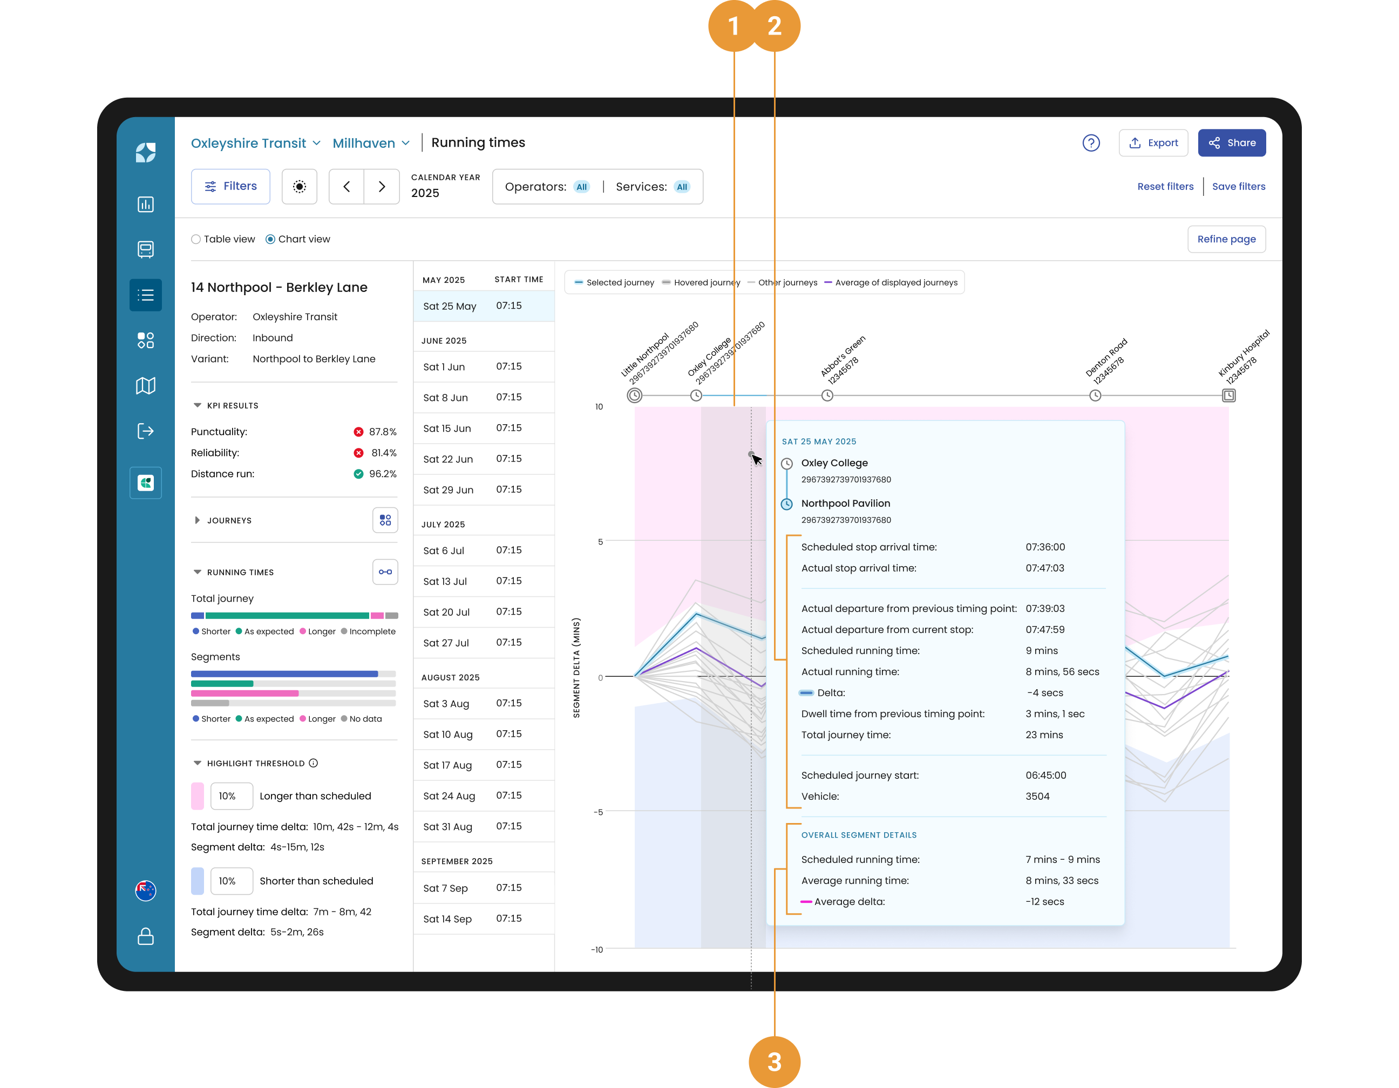Toggle the light theme sun icon

[299, 186]
